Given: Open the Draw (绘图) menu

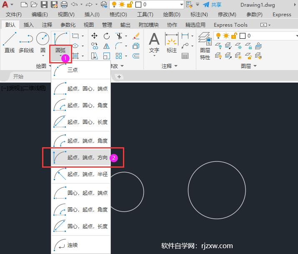Looking at the screenshot, I should [172, 15].
